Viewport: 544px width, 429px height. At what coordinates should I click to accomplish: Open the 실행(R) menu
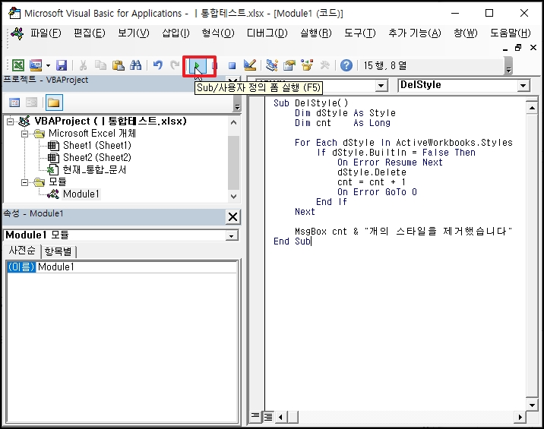(x=316, y=33)
